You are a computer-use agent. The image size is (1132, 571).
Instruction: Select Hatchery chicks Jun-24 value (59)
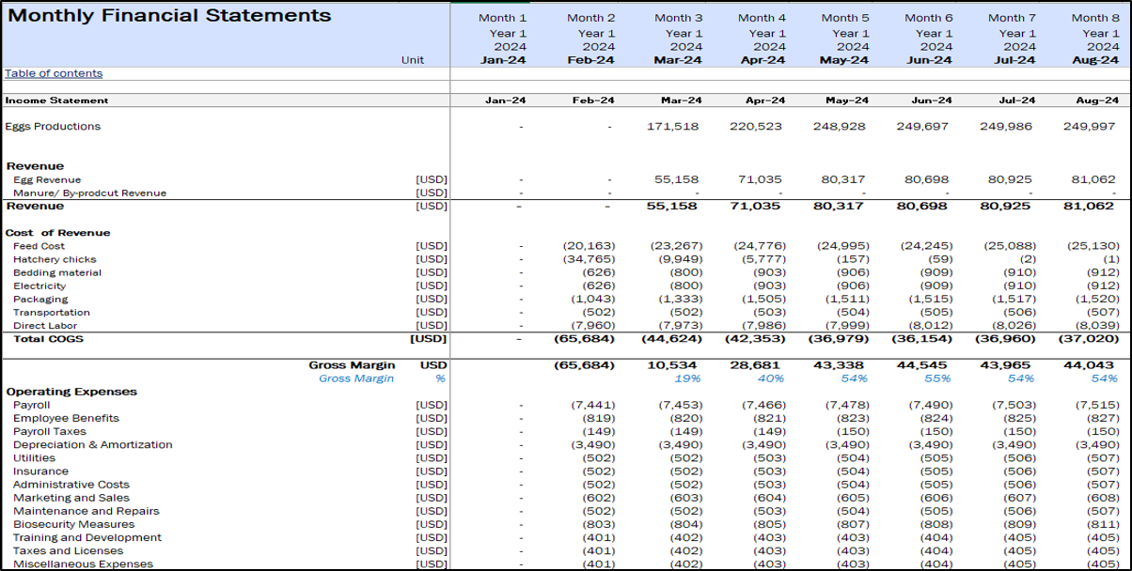[x=940, y=259]
